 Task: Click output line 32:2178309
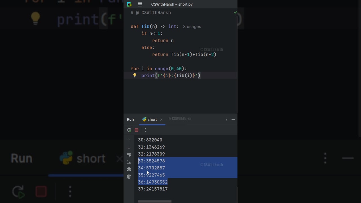(x=151, y=154)
